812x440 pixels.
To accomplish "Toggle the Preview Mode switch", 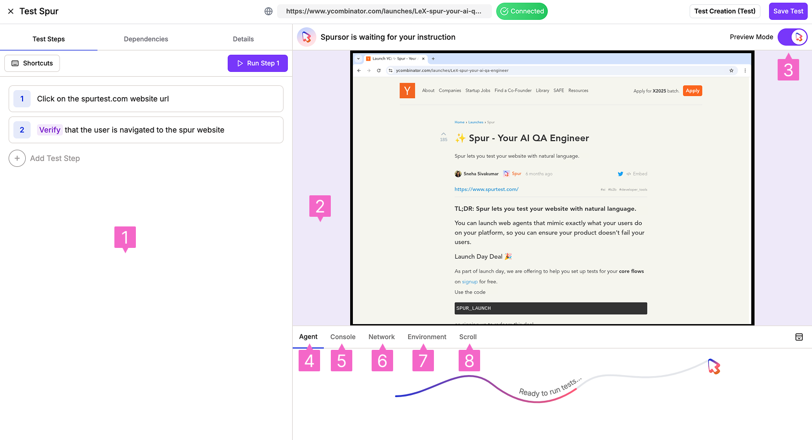I will (x=792, y=37).
